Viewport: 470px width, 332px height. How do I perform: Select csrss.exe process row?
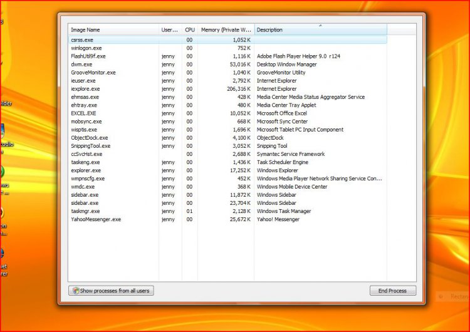[227, 40]
